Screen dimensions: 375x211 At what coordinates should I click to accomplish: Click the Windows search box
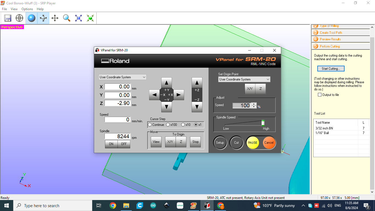tap(53, 206)
